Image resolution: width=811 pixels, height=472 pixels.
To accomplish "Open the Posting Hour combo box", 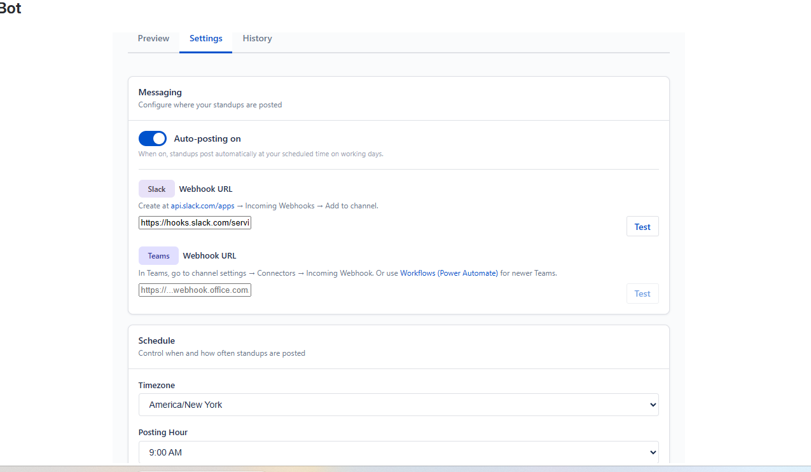I will [x=399, y=452].
